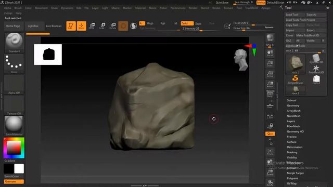The width and height of the screenshot is (333, 187).
Task: Open the Standard brush picker
Action: [x=14, y=43]
